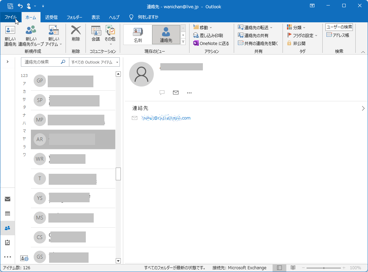Click the Undo icon in title bar
This screenshot has width=368, height=272.
tap(20, 6)
